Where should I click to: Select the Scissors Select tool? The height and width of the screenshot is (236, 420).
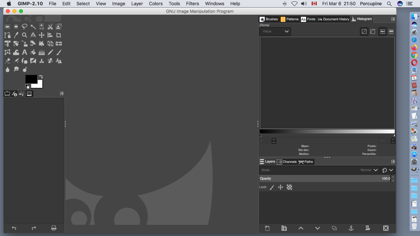pos(50,27)
